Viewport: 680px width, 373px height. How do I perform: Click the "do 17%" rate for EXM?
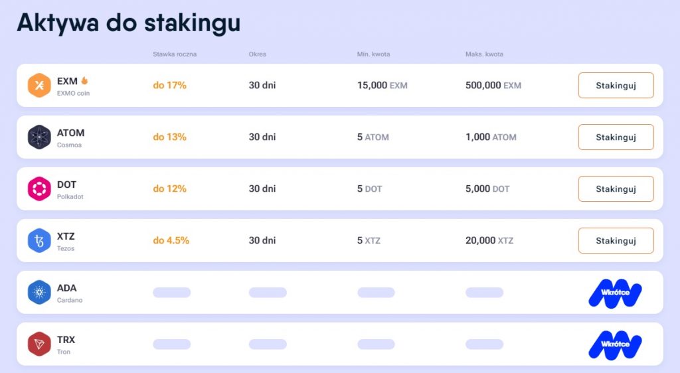pos(169,86)
